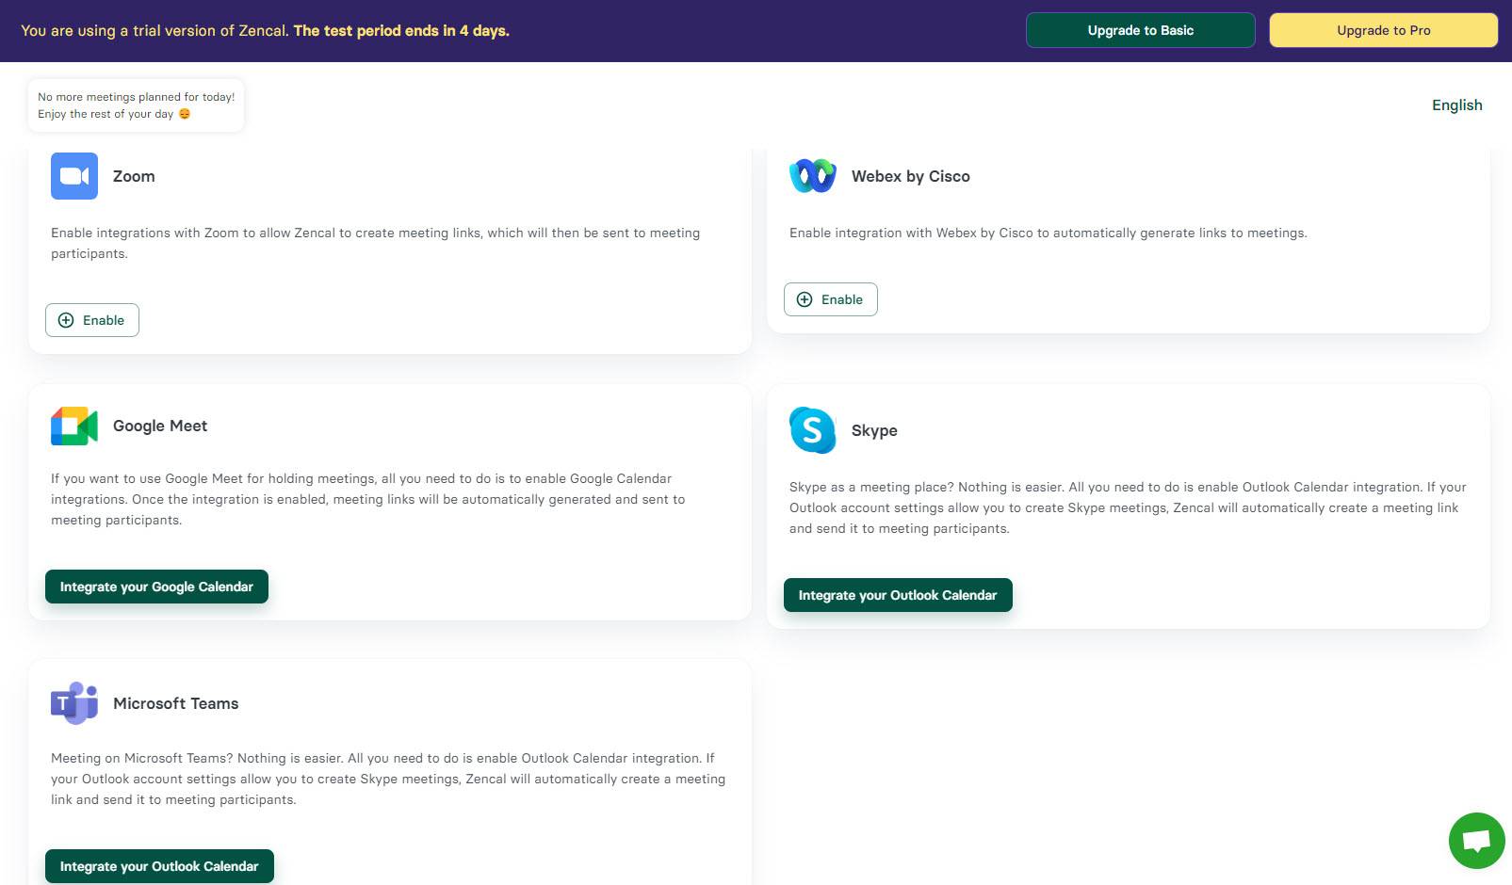Image resolution: width=1512 pixels, height=885 pixels.
Task: Click the Google Meet icon
Action: coord(73,426)
